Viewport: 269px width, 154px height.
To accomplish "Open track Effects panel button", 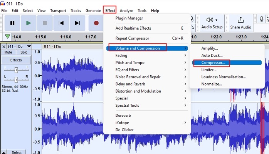I will click(16, 60).
